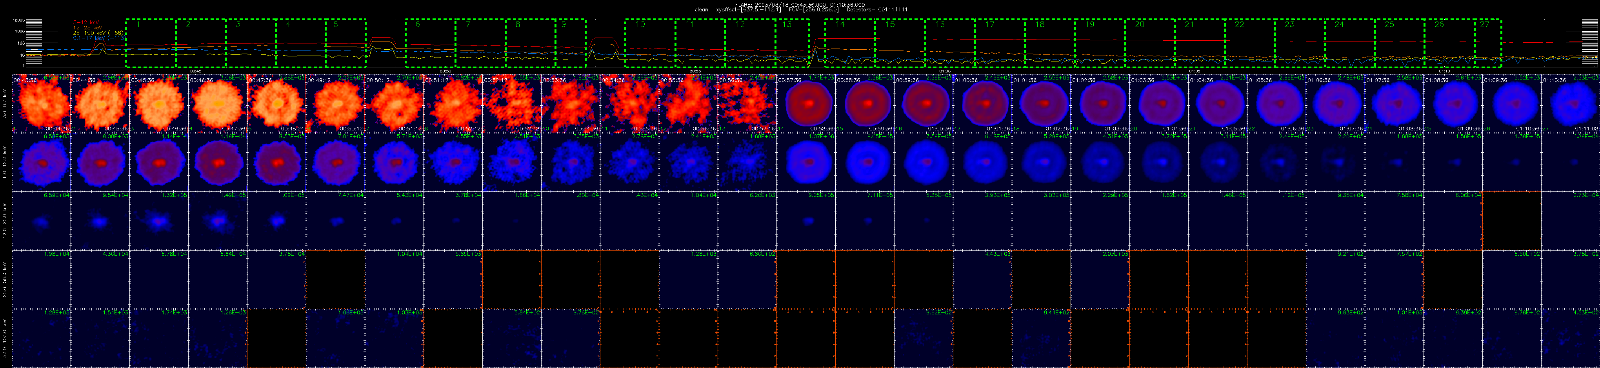Open the 6.0-12.0 keV image labeled 9.08E+03

click(100, 162)
